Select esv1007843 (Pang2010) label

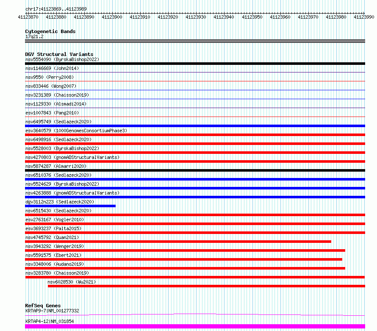coord(52,113)
